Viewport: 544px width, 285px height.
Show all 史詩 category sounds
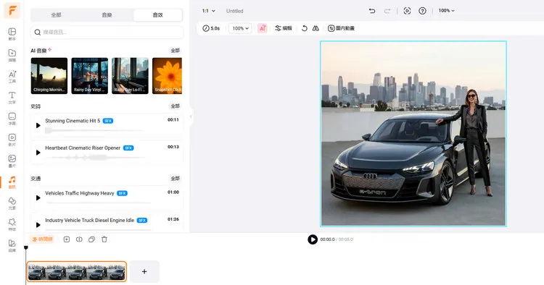tap(176, 106)
